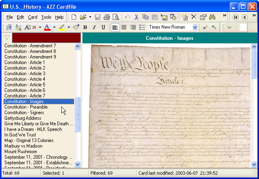Select card Marbury vs Madison
The width and height of the screenshot is (259, 179).
pyautogui.click(x=39, y=146)
